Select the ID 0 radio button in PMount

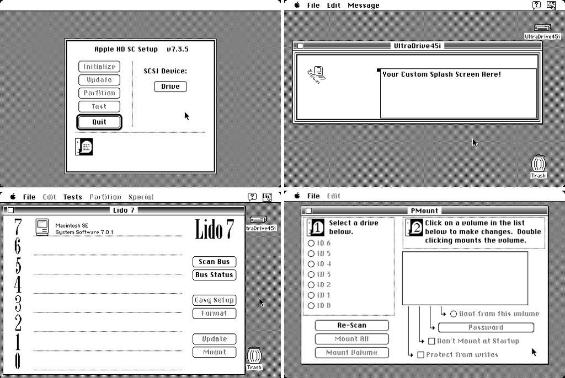pyautogui.click(x=311, y=306)
